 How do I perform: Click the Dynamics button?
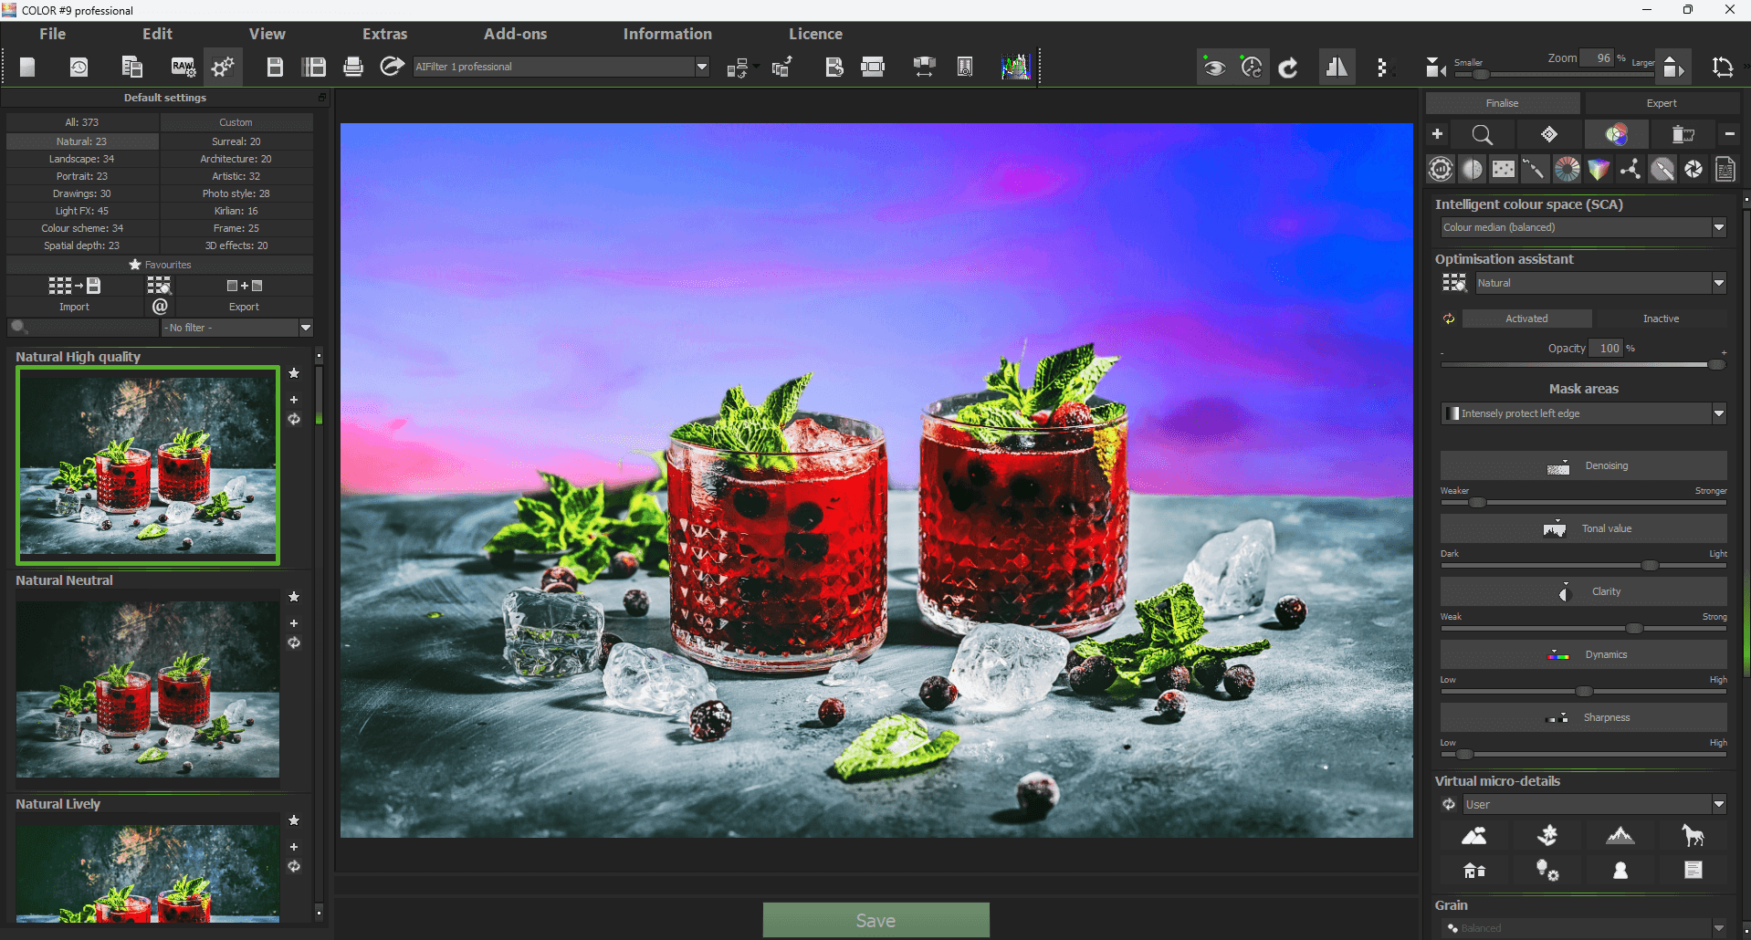(x=1583, y=654)
